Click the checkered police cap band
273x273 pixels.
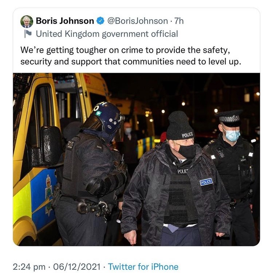229,119
